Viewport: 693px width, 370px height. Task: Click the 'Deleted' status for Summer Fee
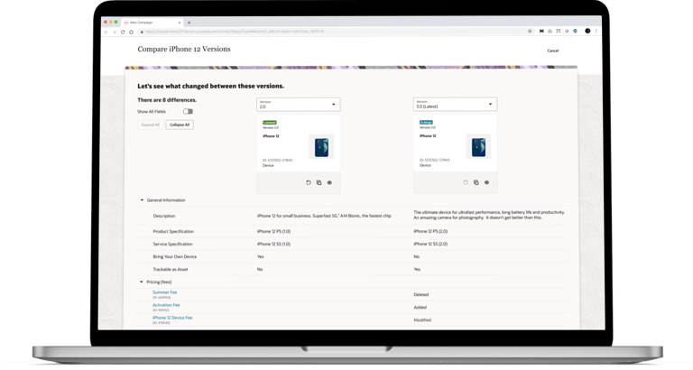421,295
